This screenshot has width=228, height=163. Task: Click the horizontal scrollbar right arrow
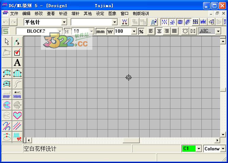[217, 140]
